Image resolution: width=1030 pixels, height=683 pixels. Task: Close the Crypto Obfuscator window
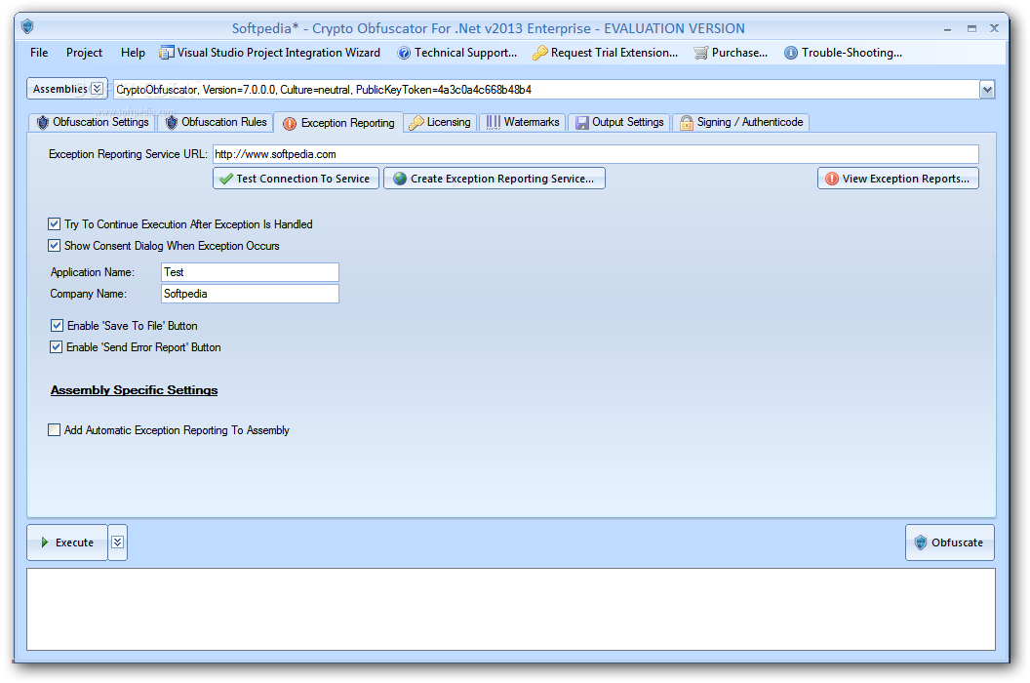click(995, 28)
